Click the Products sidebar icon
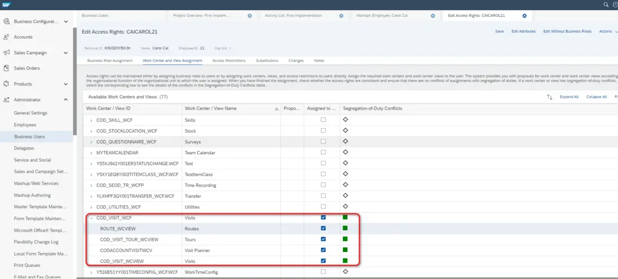Image resolution: width=618 pixels, height=279 pixels. [6, 84]
